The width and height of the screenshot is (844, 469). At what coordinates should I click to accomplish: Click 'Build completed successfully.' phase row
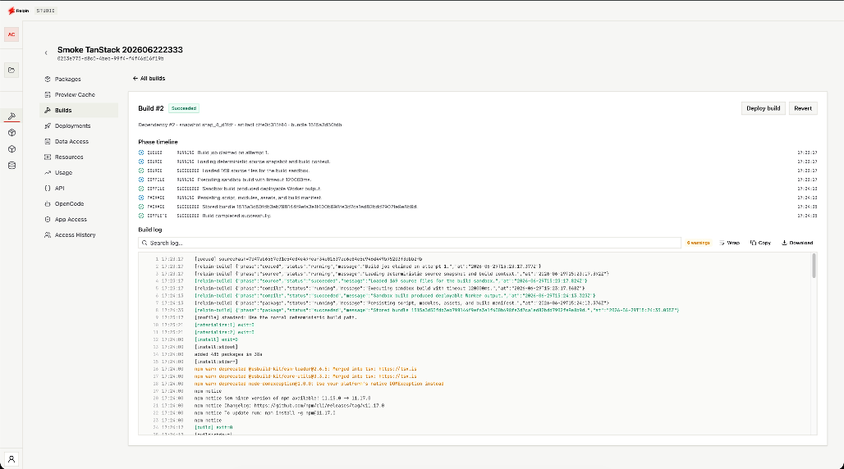[478, 216]
